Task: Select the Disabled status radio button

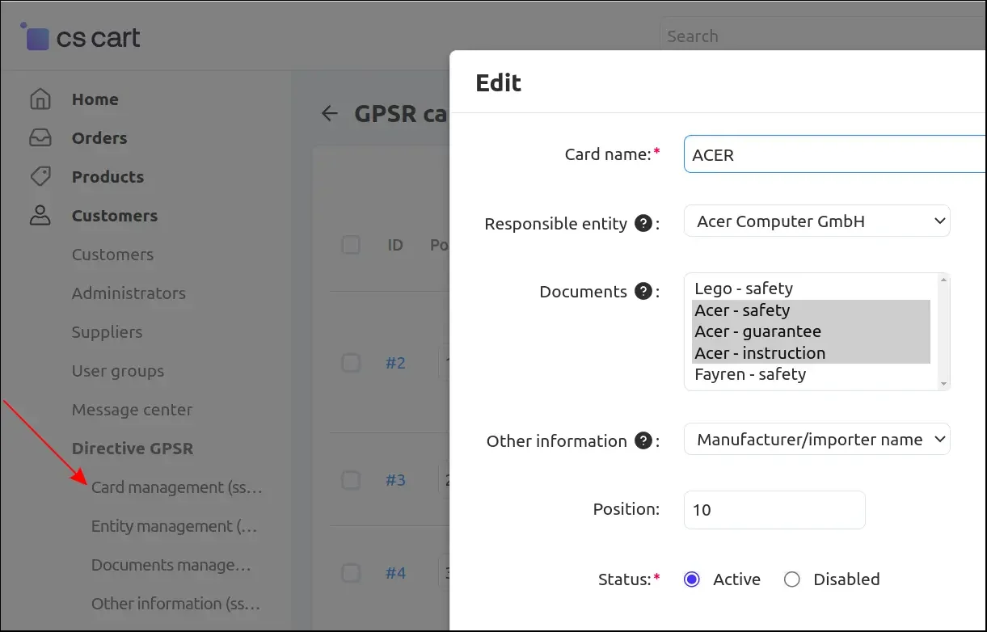Action: (792, 579)
